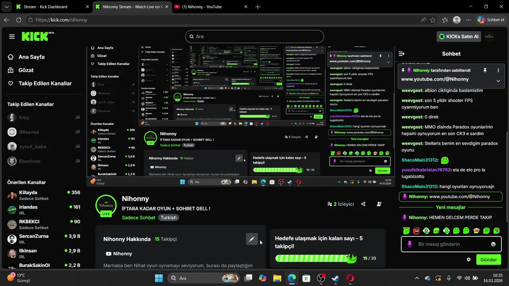Open the browser profile icon
The height and width of the screenshot is (286, 509).
click(457, 20)
